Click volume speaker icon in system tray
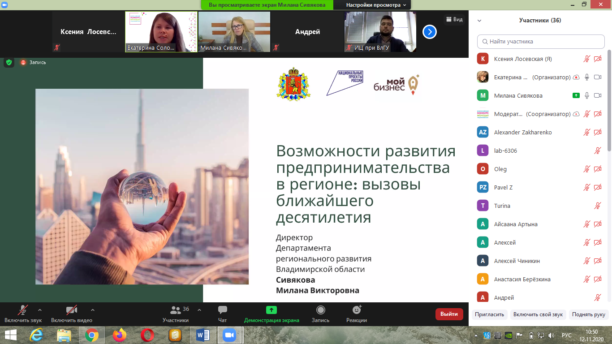Image resolution: width=612 pixels, height=344 pixels. point(551,335)
